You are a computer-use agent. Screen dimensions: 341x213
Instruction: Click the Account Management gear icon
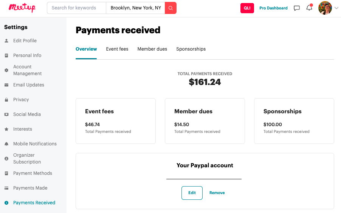[6, 70]
